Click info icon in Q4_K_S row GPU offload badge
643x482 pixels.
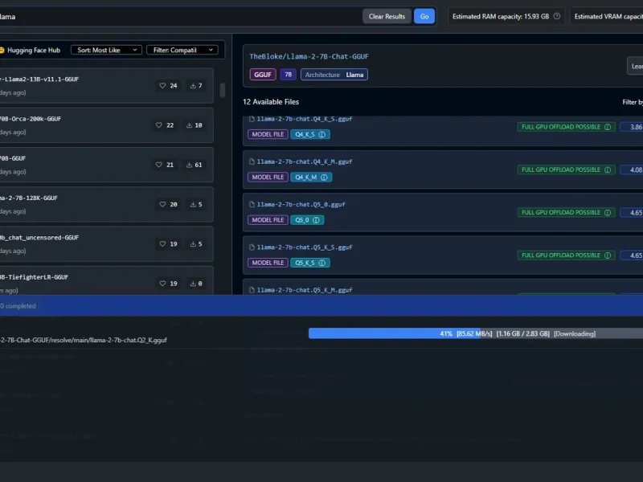pos(608,127)
